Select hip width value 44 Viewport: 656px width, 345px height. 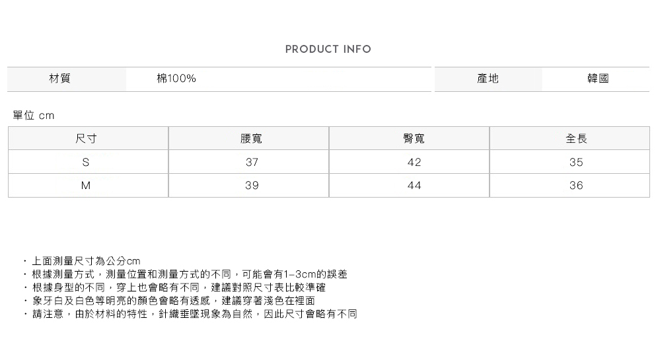pyautogui.click(x=414, y=186)
